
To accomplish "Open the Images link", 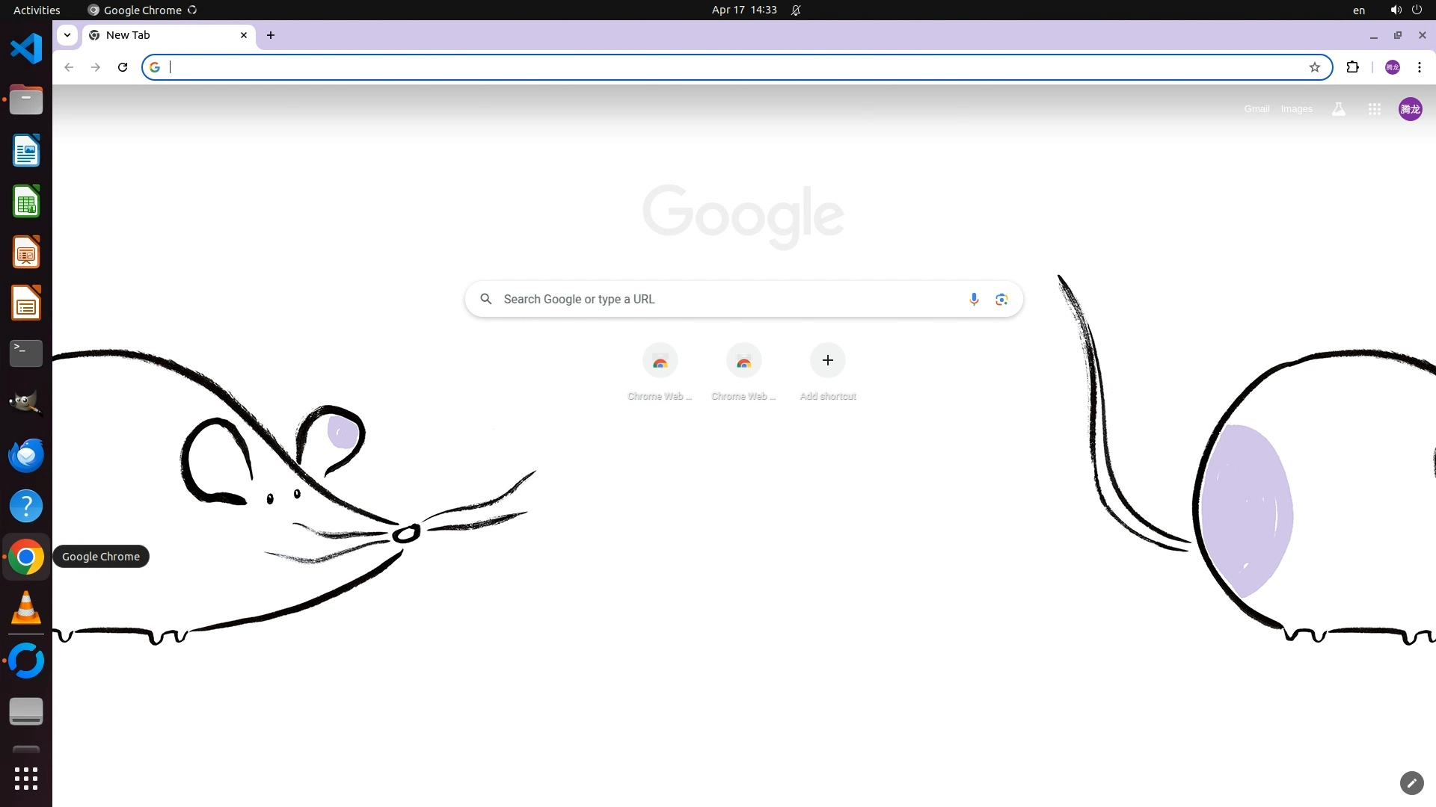I will [x=1296, y=109].
